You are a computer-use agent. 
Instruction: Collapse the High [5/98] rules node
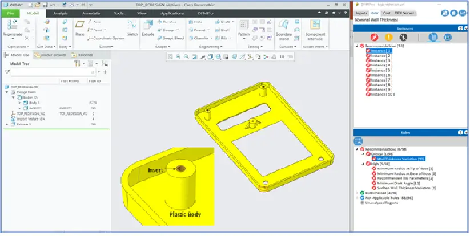363,164
